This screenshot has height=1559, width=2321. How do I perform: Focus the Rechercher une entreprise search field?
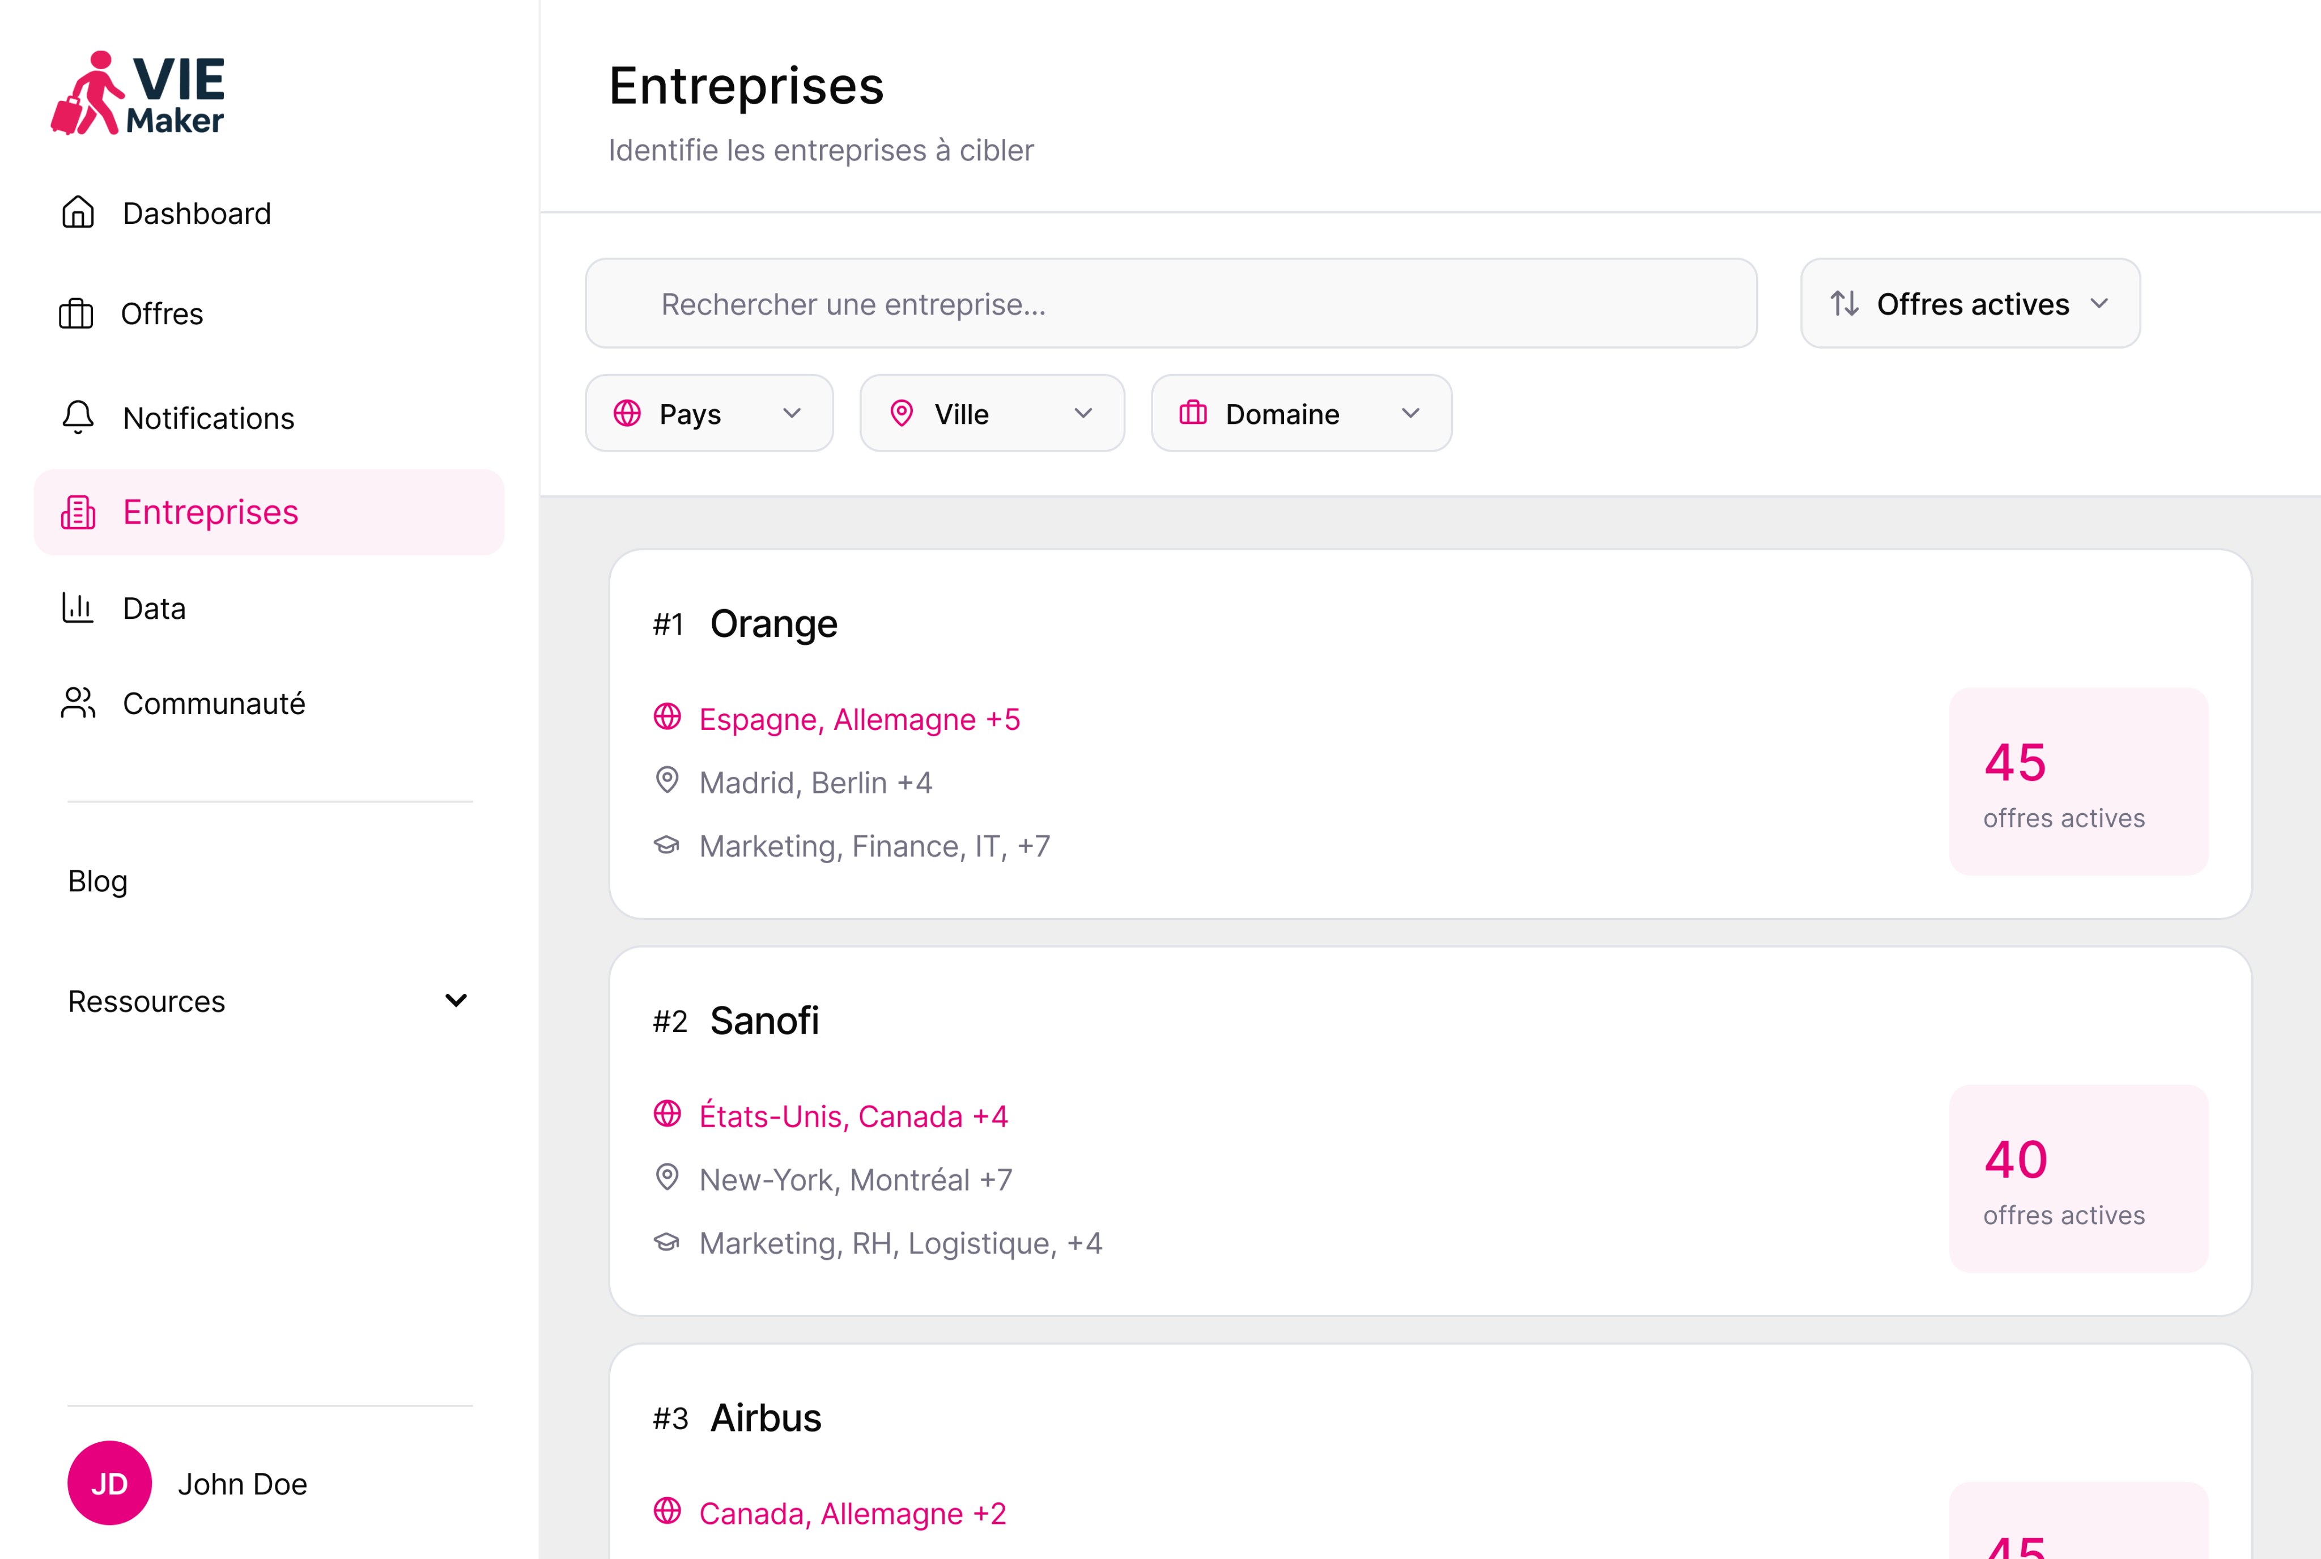tap(1171, 303)
